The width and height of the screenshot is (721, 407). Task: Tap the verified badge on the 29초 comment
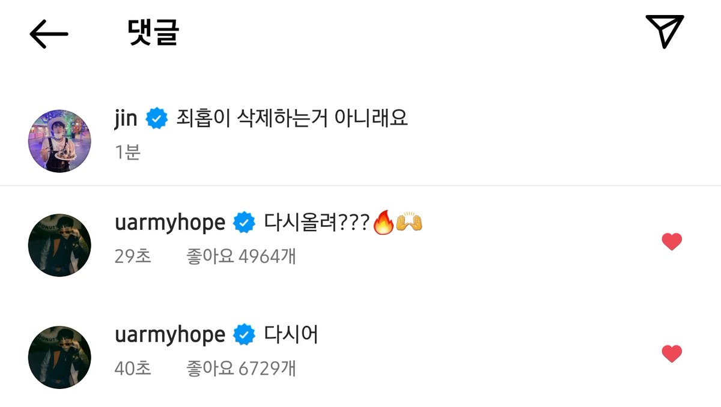[x=243, y=223]
